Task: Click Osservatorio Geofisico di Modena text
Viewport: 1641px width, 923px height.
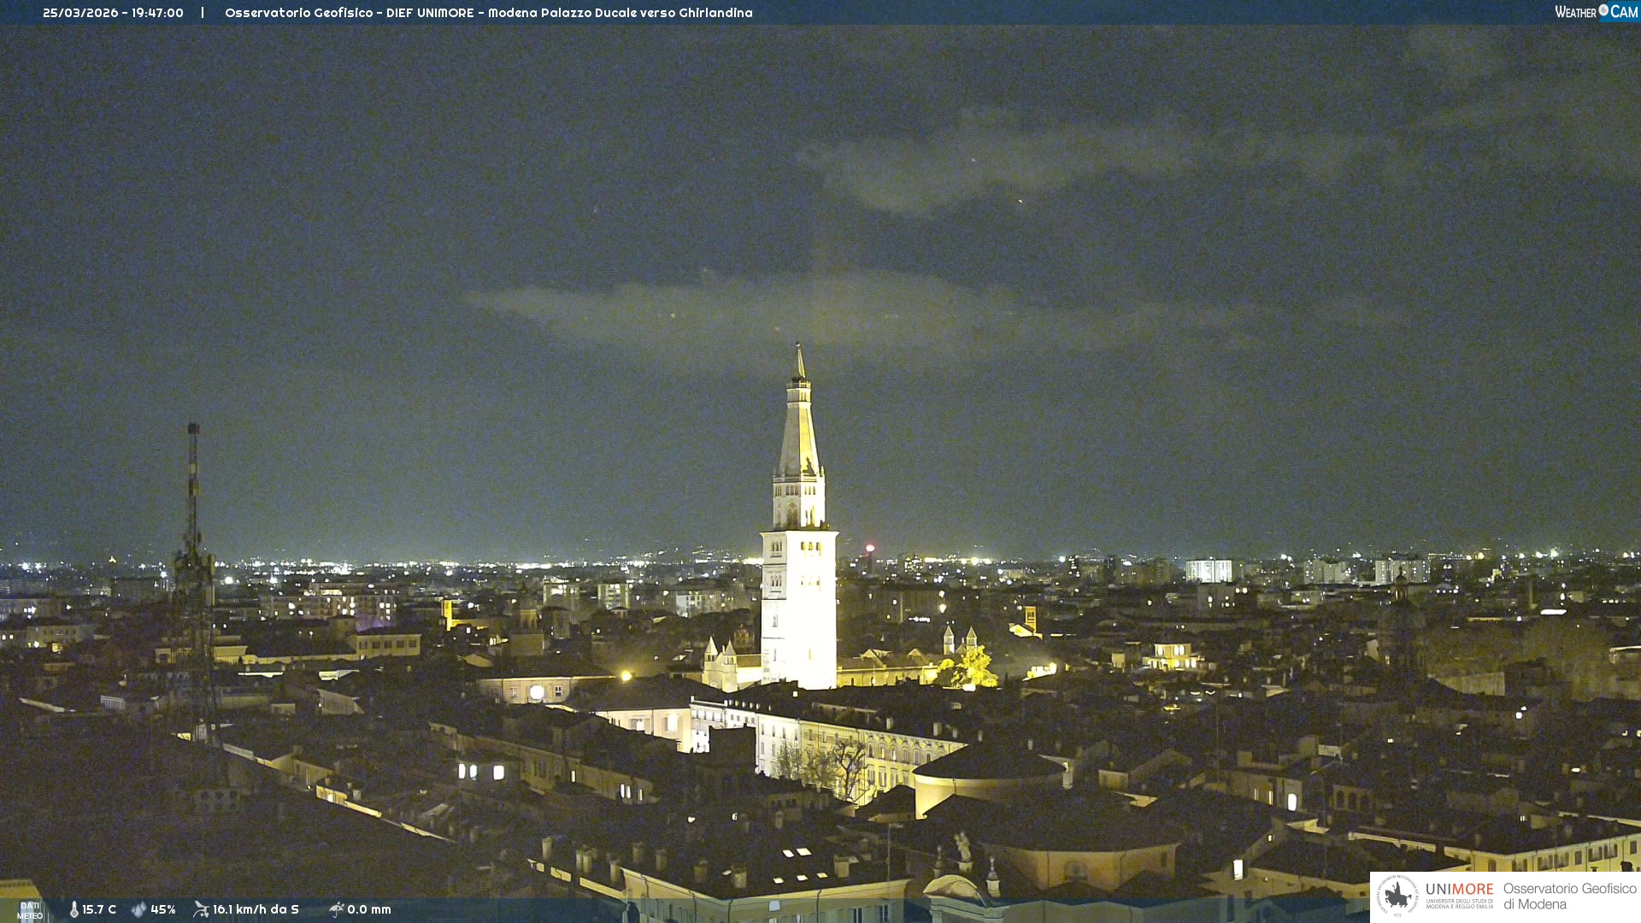Action: pyautogui.click(x=1569, y=897)
